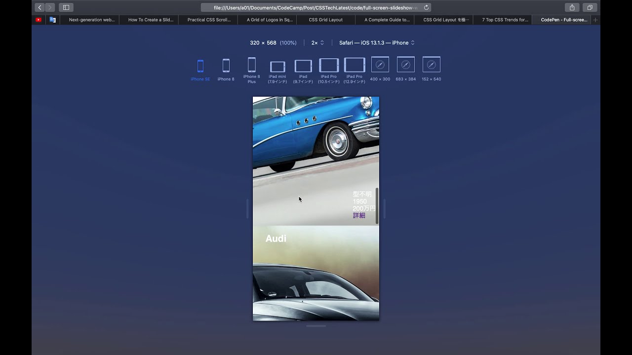The width and height of the screenshot is (632, 355).
Task: Click the bottom-edge viewport resize handle
Action: 316,326
